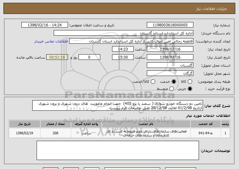Screen dimensions: 239x169
Task: Click the buyer organization name field
Action: point(124,33)
